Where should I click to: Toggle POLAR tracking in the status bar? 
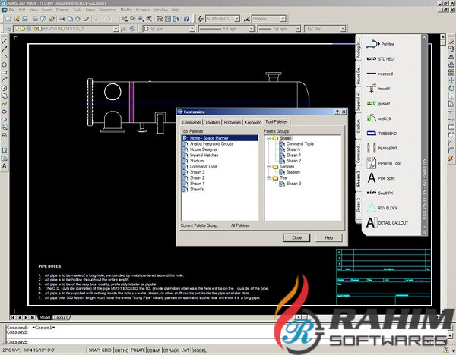tap(138, 350)
